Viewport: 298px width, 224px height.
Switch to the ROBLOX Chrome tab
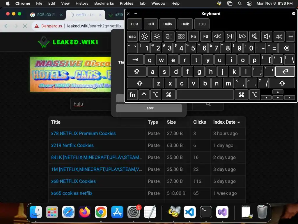click(x=47, y=15)
